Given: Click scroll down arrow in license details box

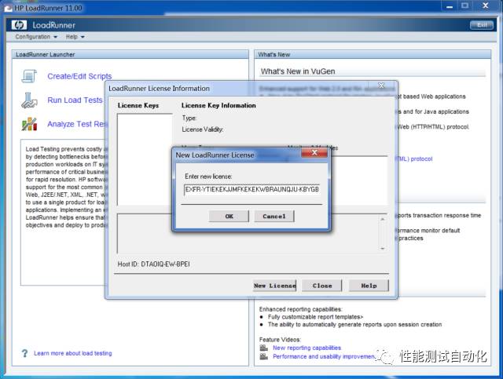Looking at the screenshot, I should point(383,248).
